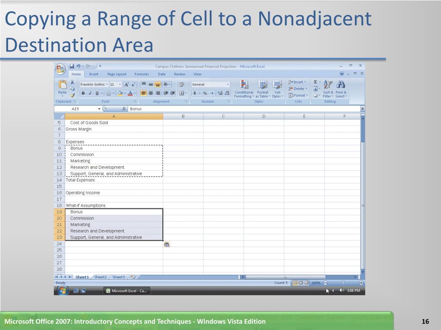Image resolution: width=441 pixels, height=330 pixels.
Task: Open the Franklin Gothic font name dropdown
Action: pyautogui.click(x=107, y=85)
